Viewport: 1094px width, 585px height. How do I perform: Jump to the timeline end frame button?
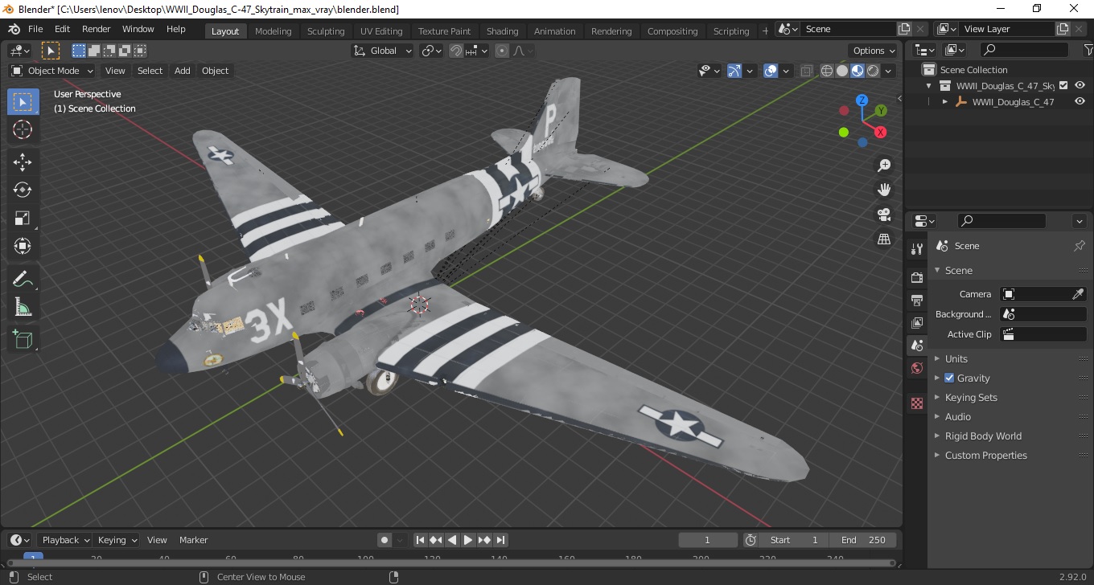tap(500, 540)
